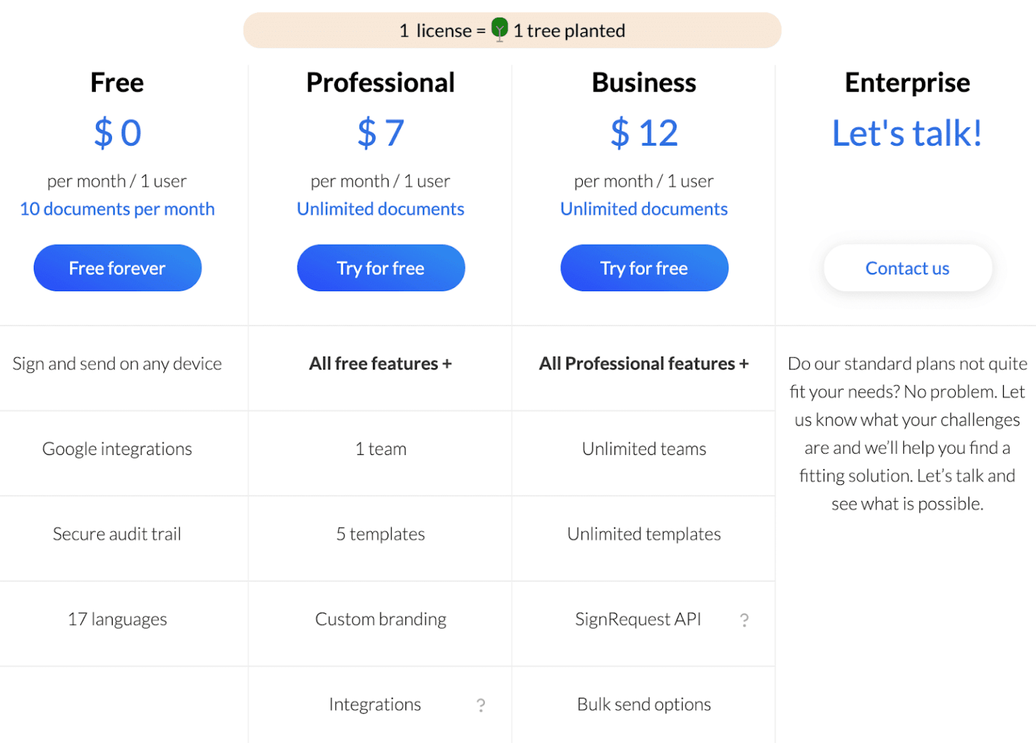
Task: Select the Free plan heading
Action: pos(117,82)
